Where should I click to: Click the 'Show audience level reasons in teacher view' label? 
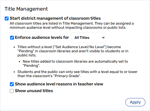click(59, 84)
